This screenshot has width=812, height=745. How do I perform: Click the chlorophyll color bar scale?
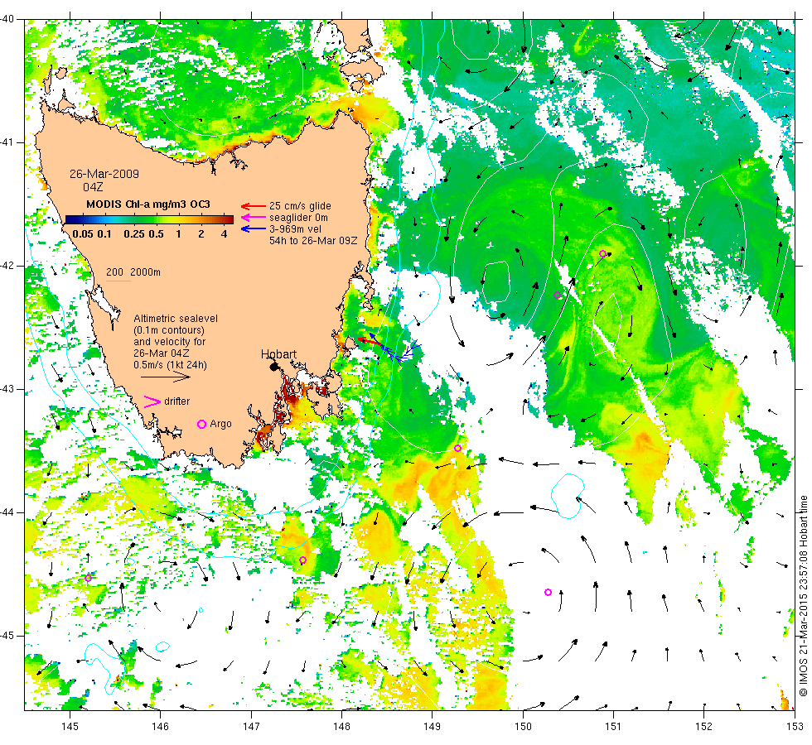click(x=149, y=219)
